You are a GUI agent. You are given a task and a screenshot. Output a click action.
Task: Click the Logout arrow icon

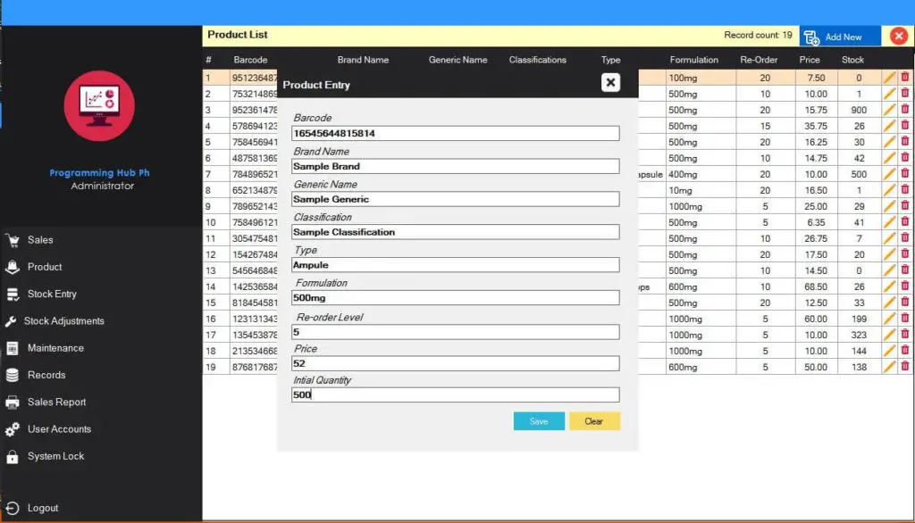[x=13, y=507]
